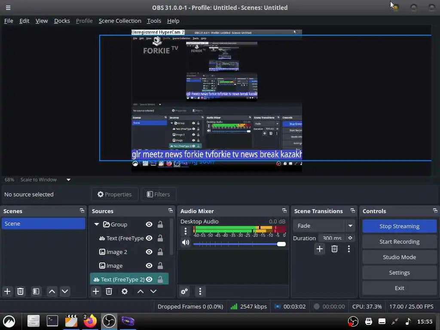Open the hamburger window menu in title bar

(8, 8)
